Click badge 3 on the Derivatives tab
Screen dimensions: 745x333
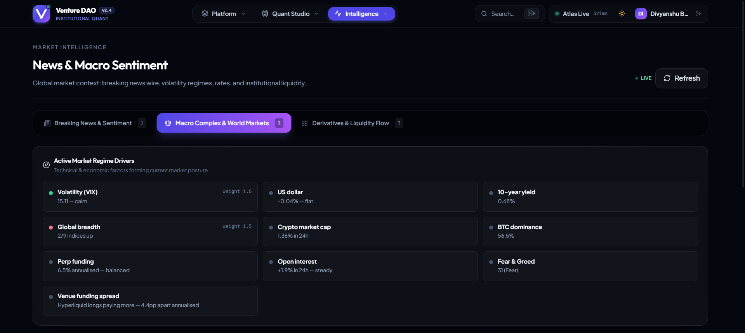point(399,123)
